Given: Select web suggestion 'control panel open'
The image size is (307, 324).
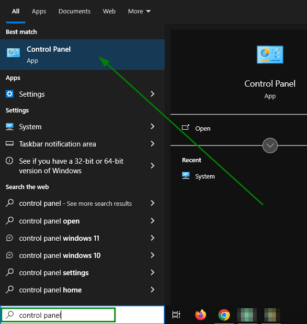Looking at the screenshot, I should point(82,221).
